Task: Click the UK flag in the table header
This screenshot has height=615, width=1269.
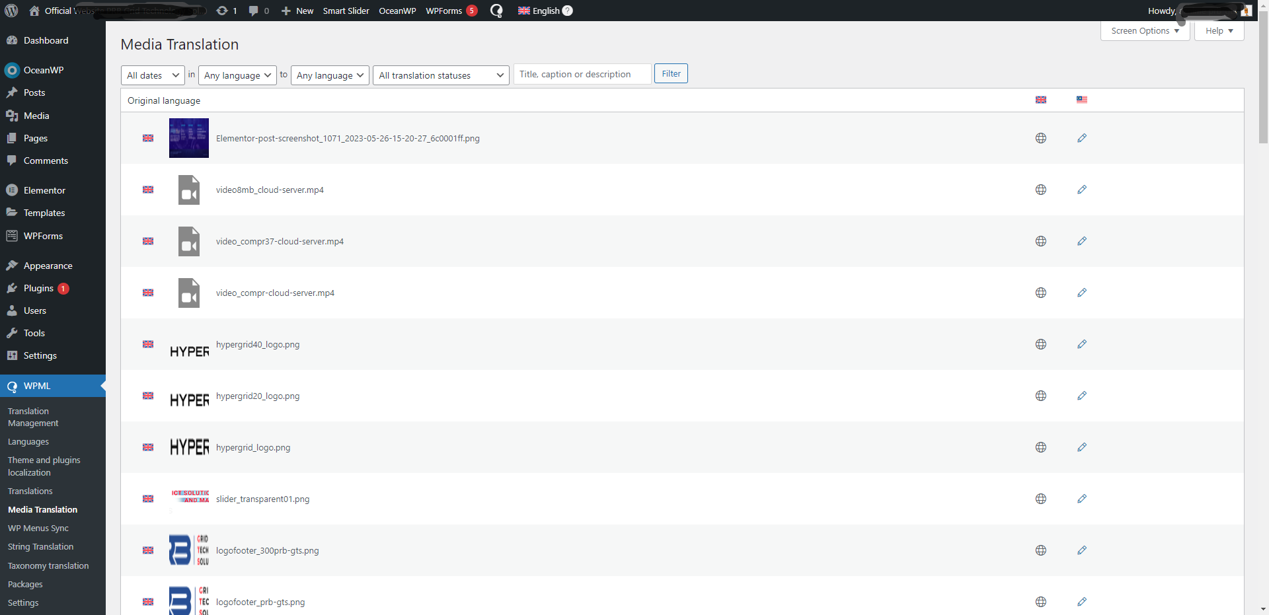Action: pyautogui.click(x=1041, y=100)
